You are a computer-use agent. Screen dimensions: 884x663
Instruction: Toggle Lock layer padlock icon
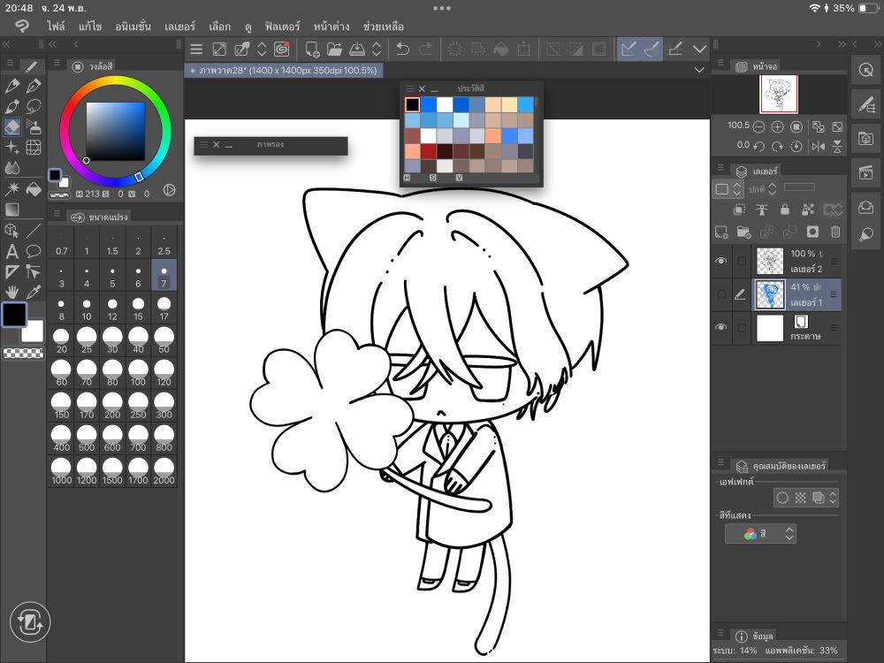785,210
